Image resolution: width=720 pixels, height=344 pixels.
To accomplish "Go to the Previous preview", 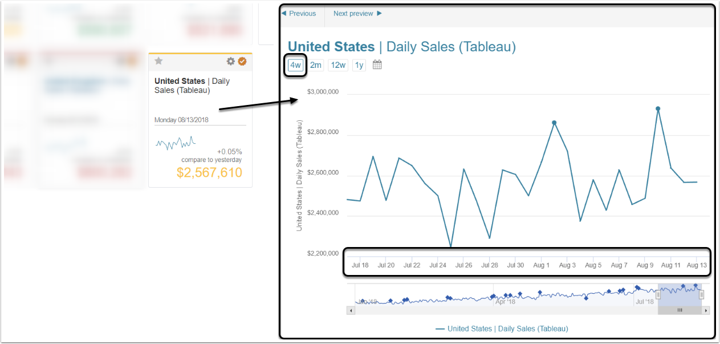I will (x=299, y=13).
